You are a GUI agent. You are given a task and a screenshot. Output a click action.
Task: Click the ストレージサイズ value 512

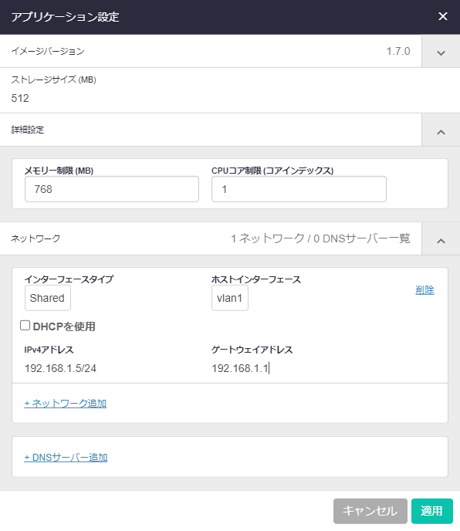click(20, 98)
